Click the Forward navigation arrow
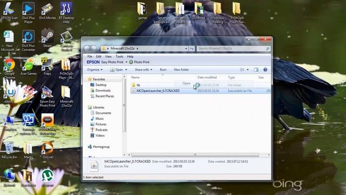The height and width of the screenshot is (195, 346). pos(94,48)
